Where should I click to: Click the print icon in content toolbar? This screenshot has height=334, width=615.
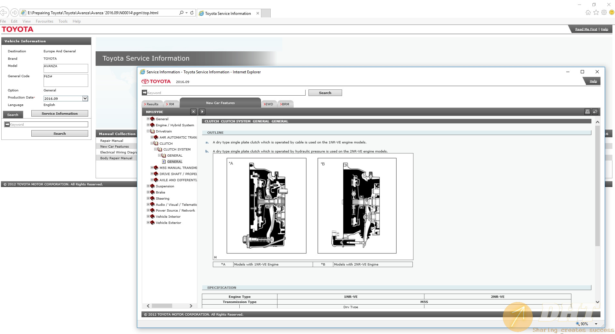point(588,112)
